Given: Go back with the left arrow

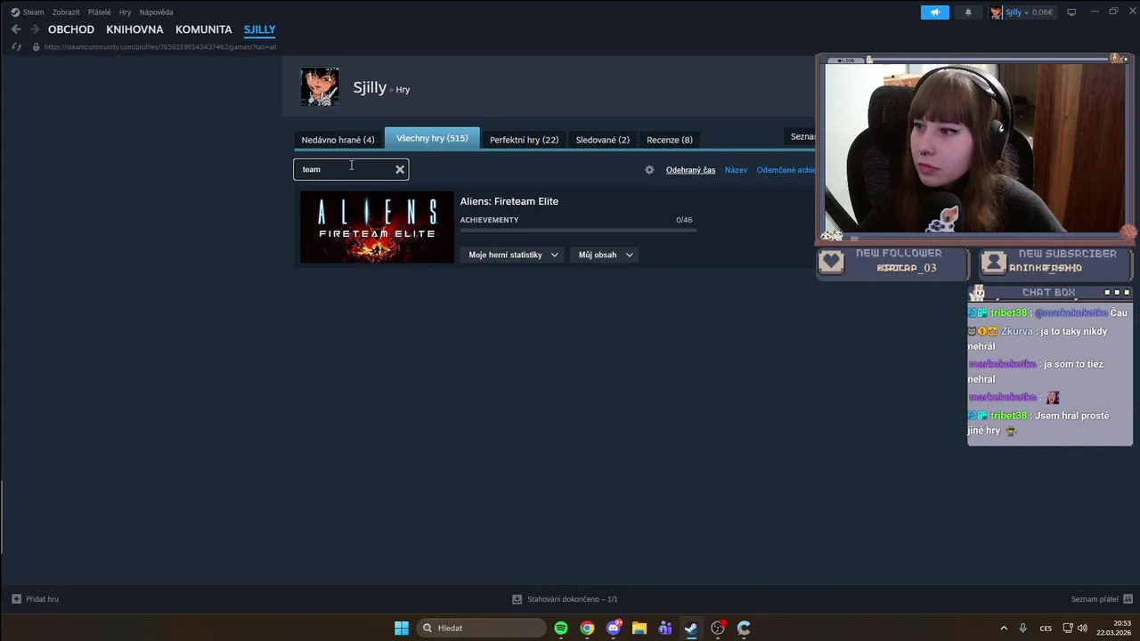Looking at the screenshot, I should click(16, 29).
